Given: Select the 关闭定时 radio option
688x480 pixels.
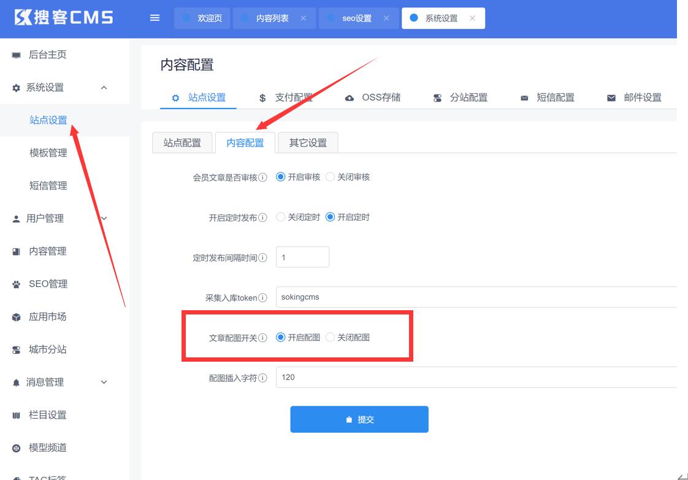Looking at the screenshot, I should (x=281, y=217).
